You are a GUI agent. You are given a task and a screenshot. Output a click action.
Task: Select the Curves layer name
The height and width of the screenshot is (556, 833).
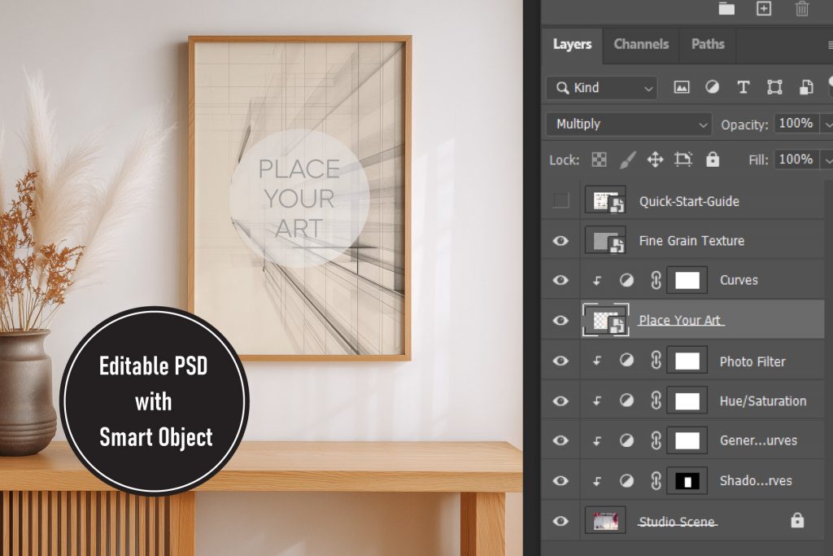click(739, 280)
